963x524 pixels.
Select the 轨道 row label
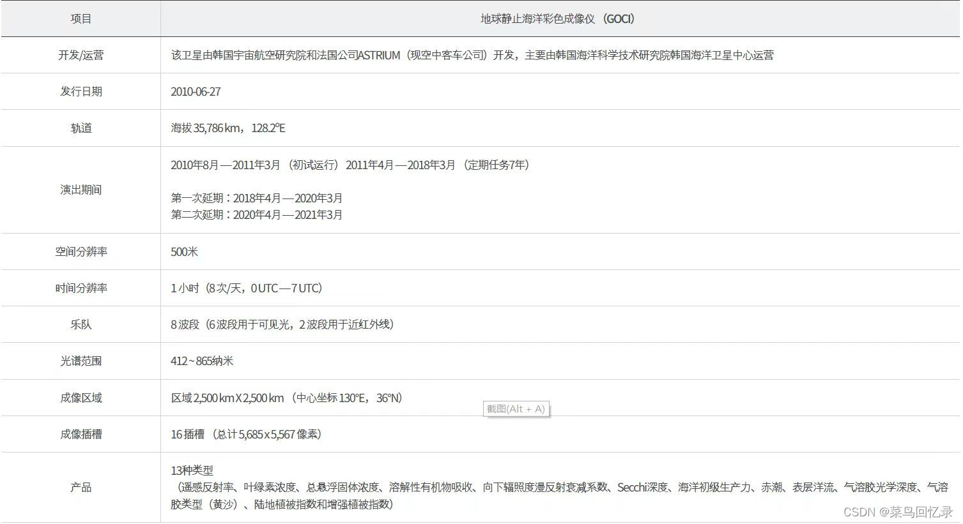pyautogui.click(x=81, y=128)
